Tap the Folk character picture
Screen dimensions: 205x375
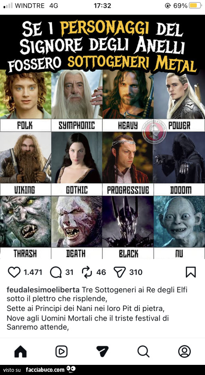26,94
